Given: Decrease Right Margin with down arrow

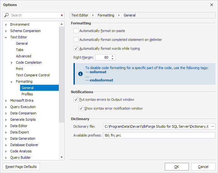Looking at the screenshot, I should [112, 59].
